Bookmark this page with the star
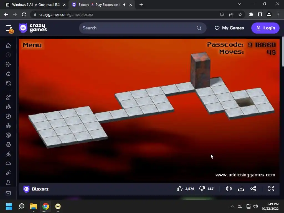Image resolution: width=284 pixels, height=213 pixels. click(240, 14)
